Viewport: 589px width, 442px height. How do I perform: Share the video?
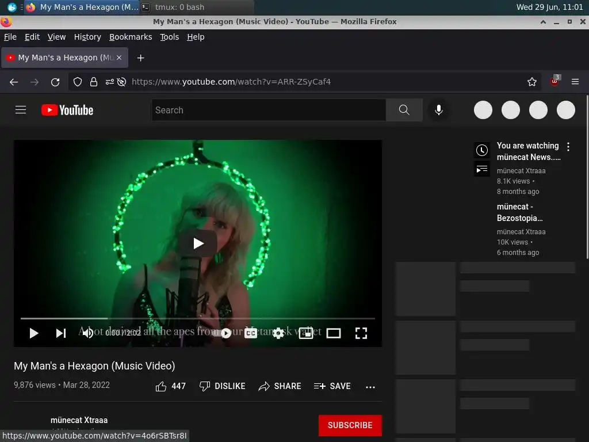(x=280, y=386)
